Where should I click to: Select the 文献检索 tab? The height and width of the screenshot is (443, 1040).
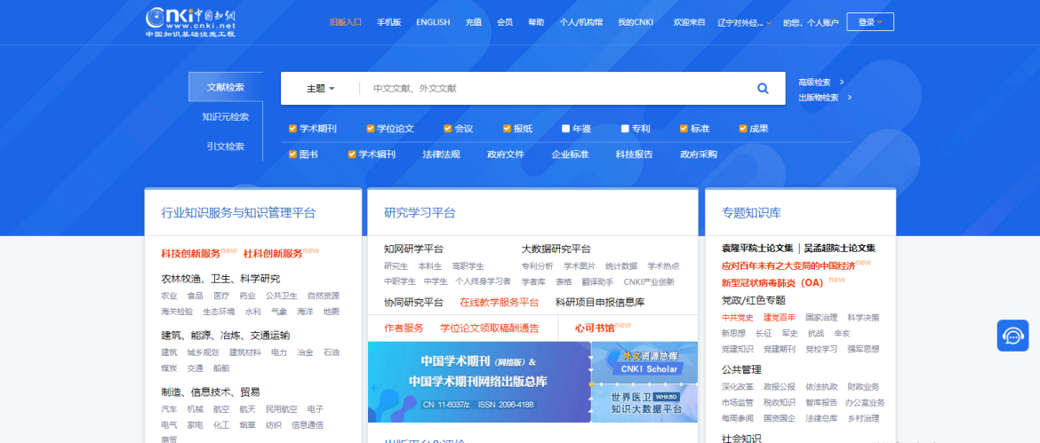point(226,87)
